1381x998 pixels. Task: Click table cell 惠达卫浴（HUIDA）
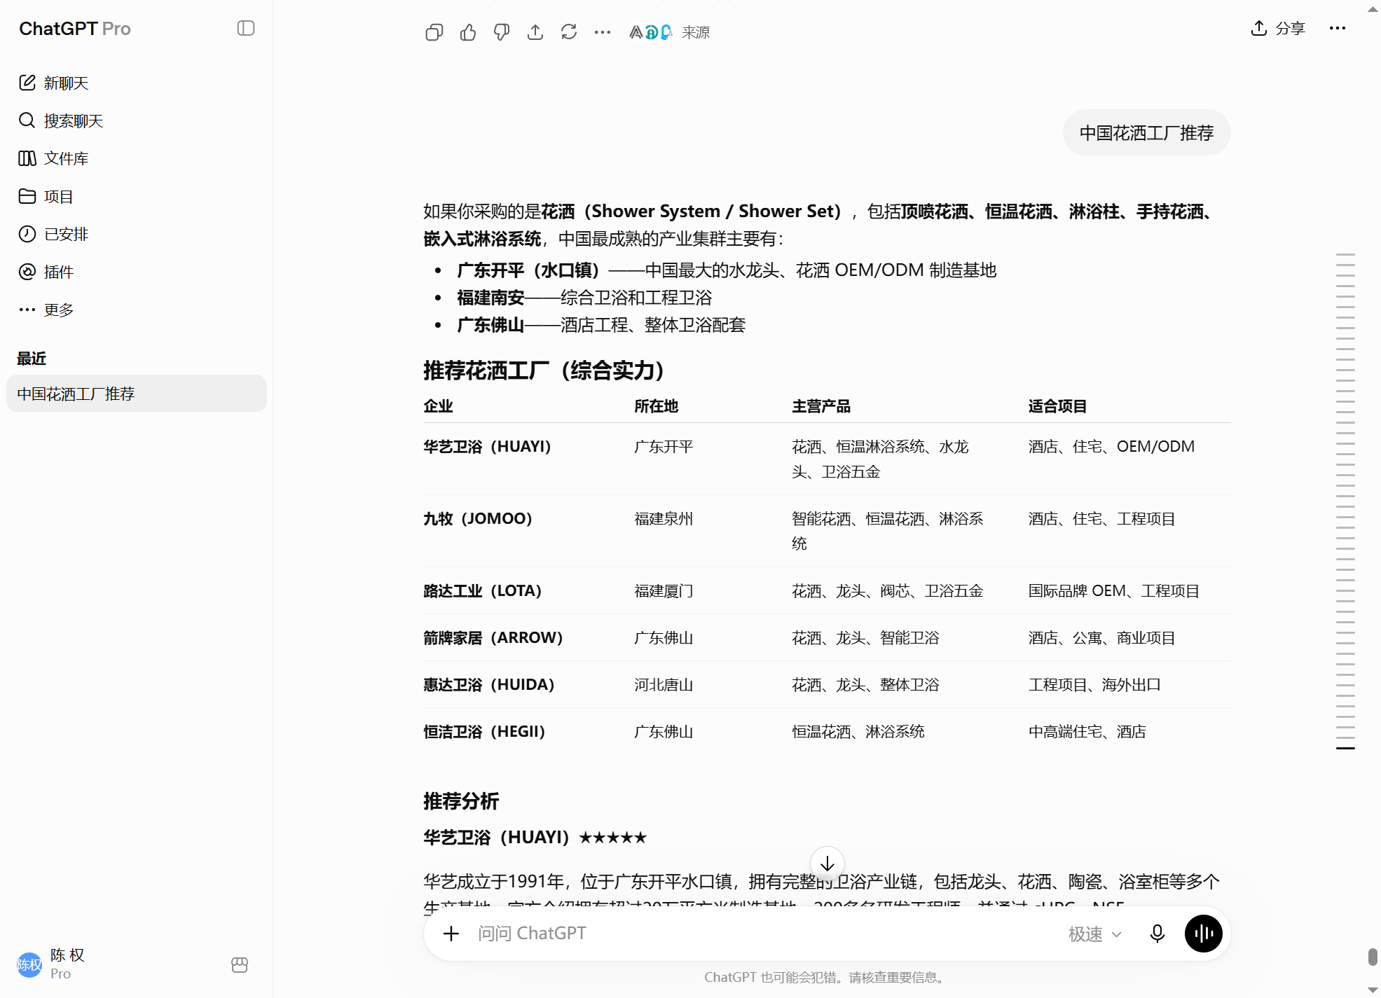tap(489, 685)
